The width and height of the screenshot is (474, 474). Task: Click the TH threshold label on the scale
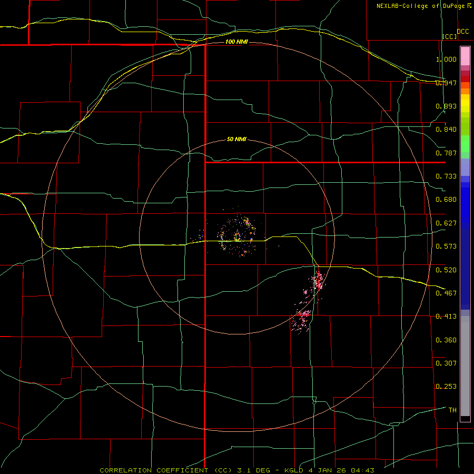pos(452,410)
